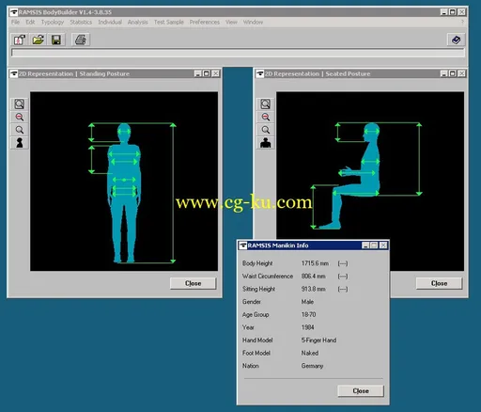Click the Gender value Male
Screen dimensions: 481x412
tap(307, 302)
